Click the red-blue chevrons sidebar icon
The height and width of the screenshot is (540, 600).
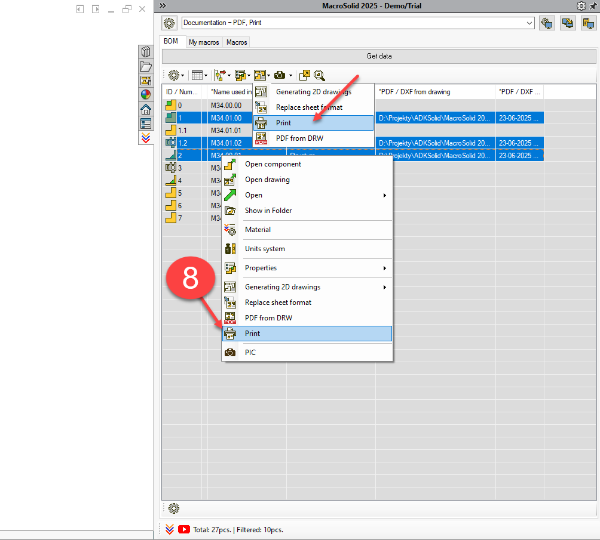click(146, 138)
